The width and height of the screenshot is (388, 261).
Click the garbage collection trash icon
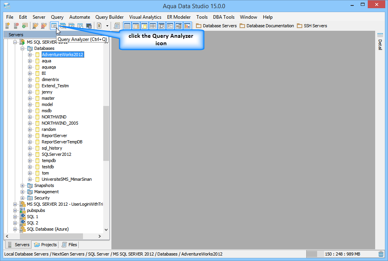pos(381,254)
